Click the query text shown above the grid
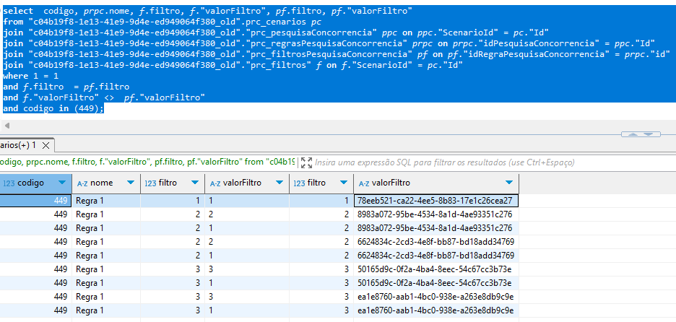 tap(144, 162)
